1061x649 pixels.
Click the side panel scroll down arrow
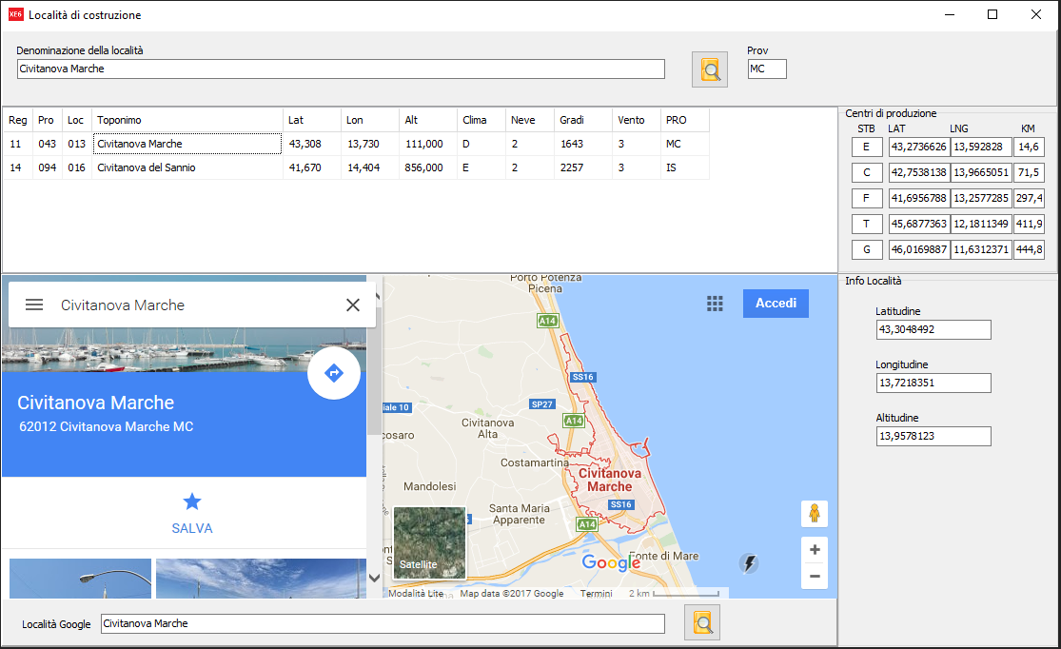pos(374,578)
